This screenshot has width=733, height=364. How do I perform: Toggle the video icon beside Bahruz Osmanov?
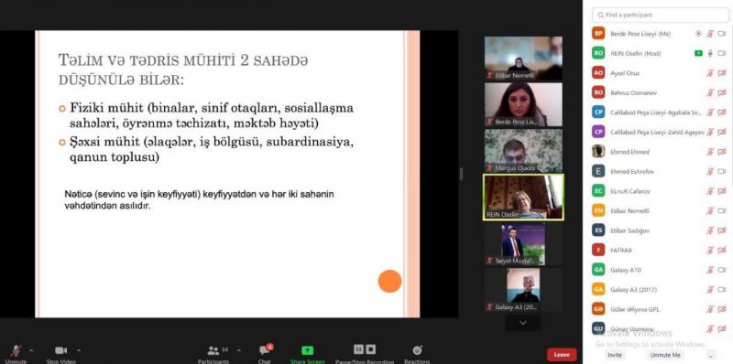click(x=722, y=92)
